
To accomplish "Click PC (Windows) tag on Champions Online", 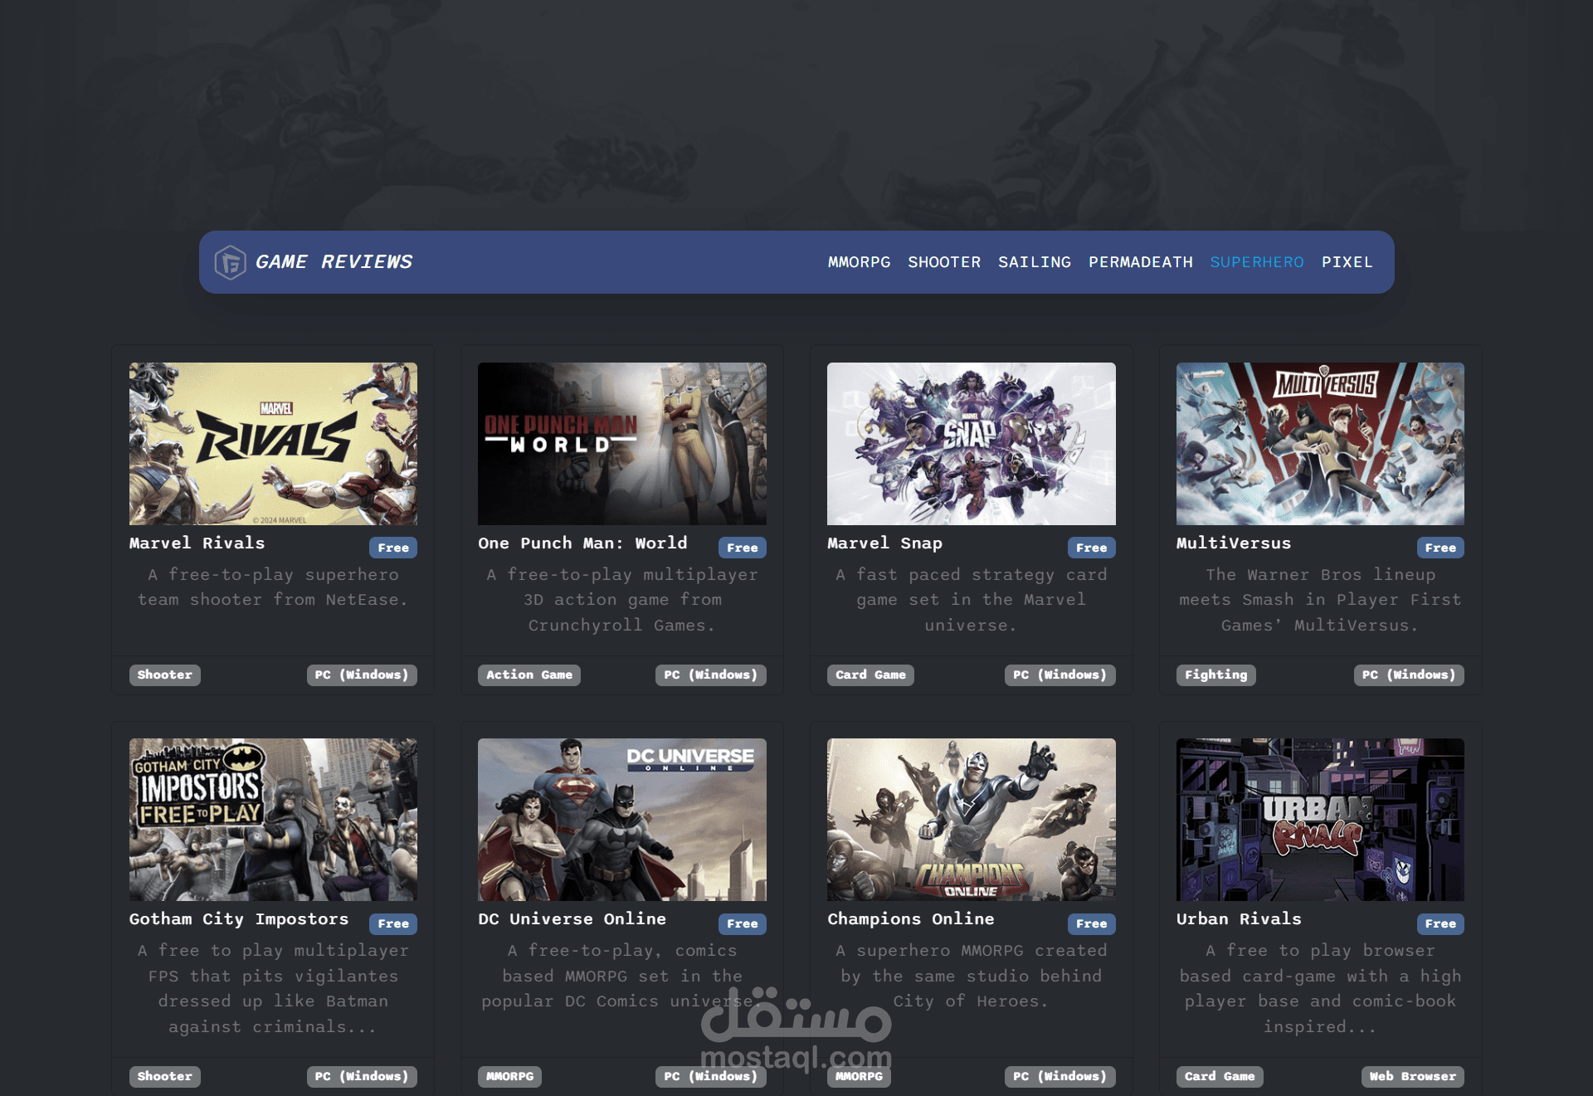I will pyautogui.click(x=1060, y=1077).
